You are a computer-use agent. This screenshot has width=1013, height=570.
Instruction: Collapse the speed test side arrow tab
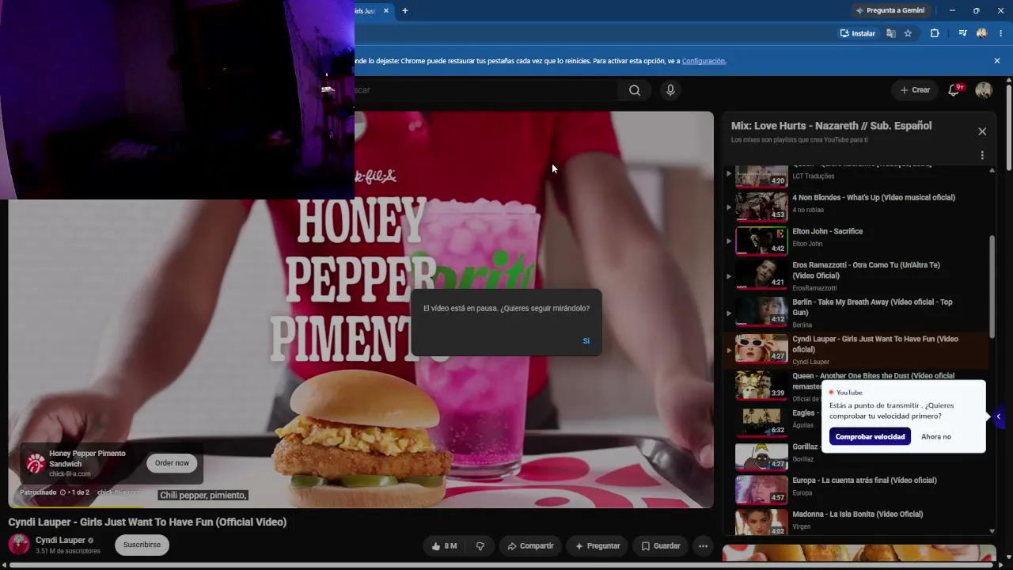tap(998, 416)
